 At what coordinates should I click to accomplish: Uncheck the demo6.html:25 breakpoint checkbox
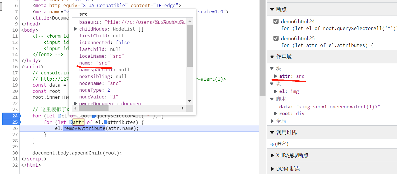(x=276, y=38)
